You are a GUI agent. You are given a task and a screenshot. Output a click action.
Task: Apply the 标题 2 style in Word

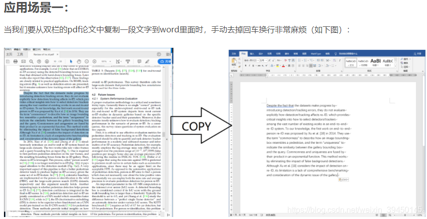pos(388,63)
